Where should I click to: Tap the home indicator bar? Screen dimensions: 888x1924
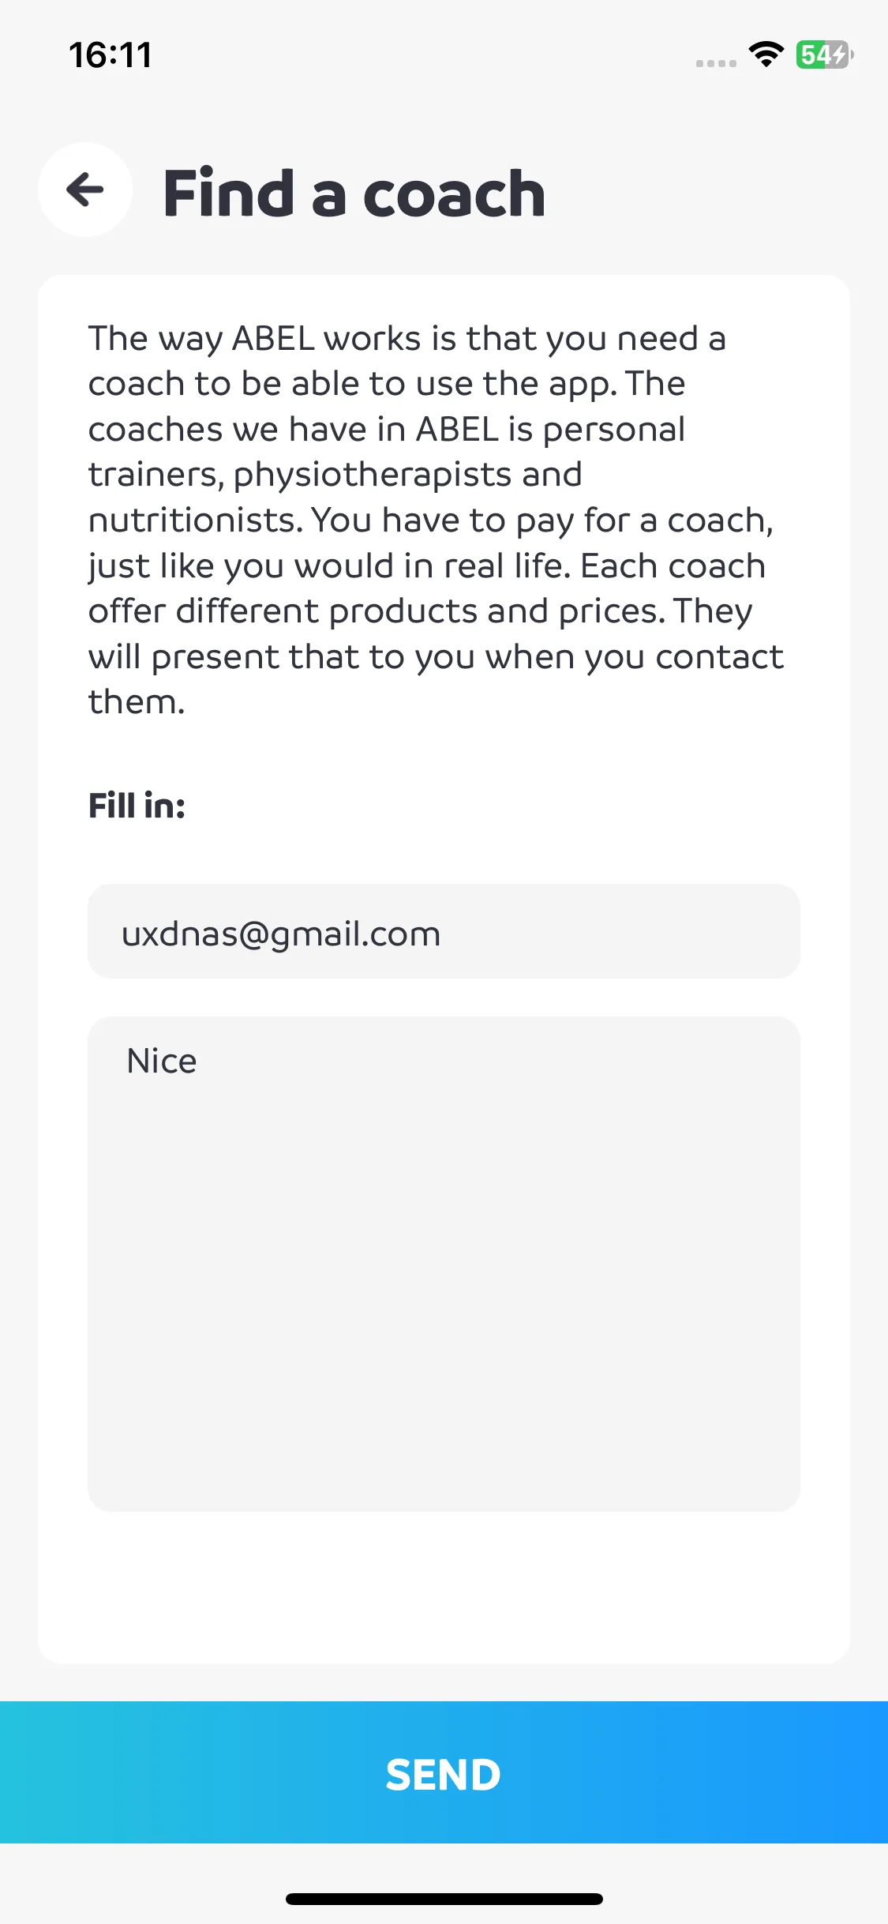point(444,1899)
